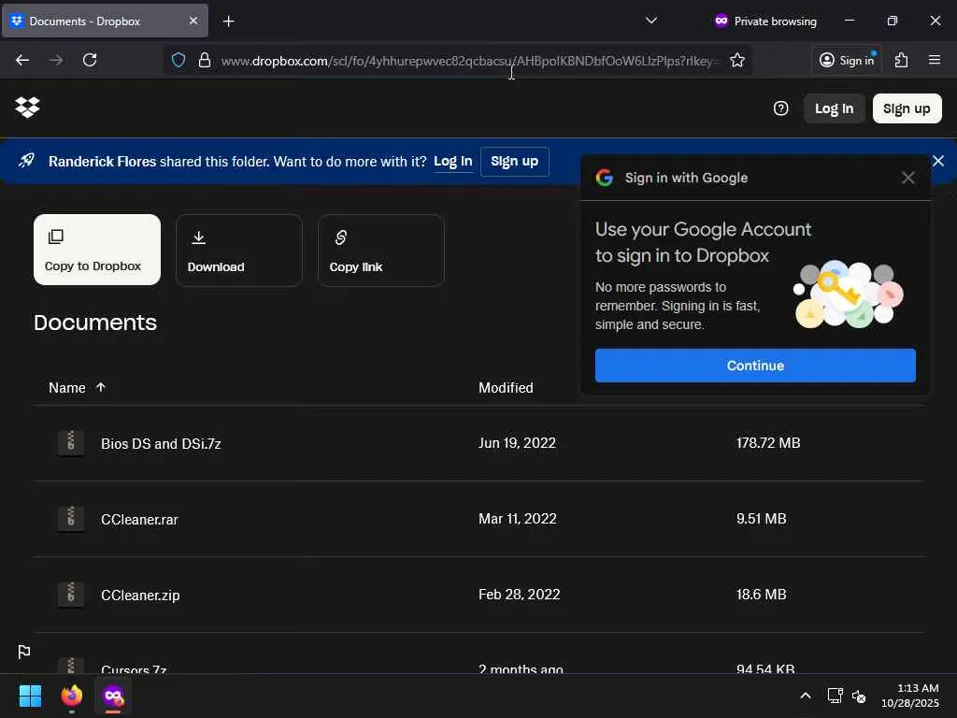Open the CCleaner.zip file
The width and height of the screenshot is (957, 718).
pyautogui.click(x=140, y=596)
